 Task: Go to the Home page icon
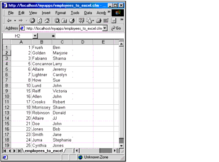click(47, 20)
